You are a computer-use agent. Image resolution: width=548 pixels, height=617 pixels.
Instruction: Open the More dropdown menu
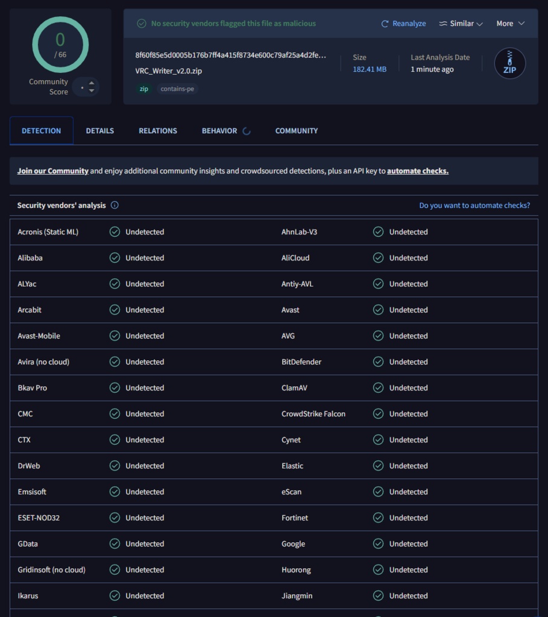[x=510, y=23]
